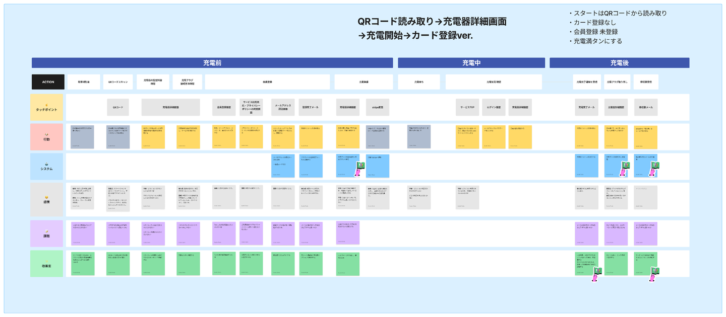Select the 充電プラグ接続方法確認 action card
Viewport: 726px width, 317px height.
pyautogui.click(x=187, y=82)
